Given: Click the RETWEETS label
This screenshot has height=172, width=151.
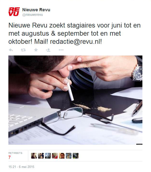Looking at the screenshot, I should pyautogui.click(x=15, y=153).
